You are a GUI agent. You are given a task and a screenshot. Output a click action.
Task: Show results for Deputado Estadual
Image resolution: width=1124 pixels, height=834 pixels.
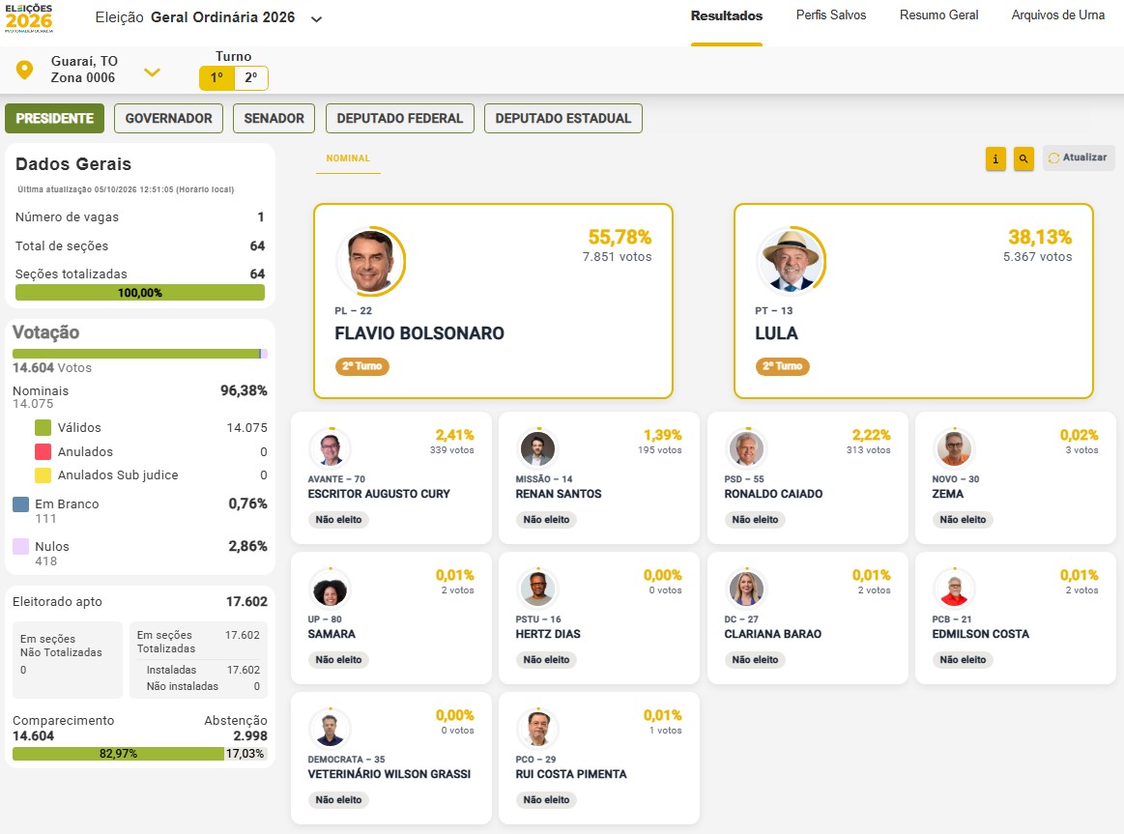click(x=563, y=118)
